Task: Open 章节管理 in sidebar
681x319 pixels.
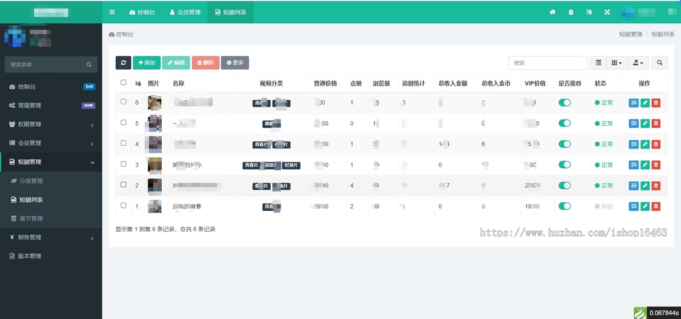Action: (51, 218)
